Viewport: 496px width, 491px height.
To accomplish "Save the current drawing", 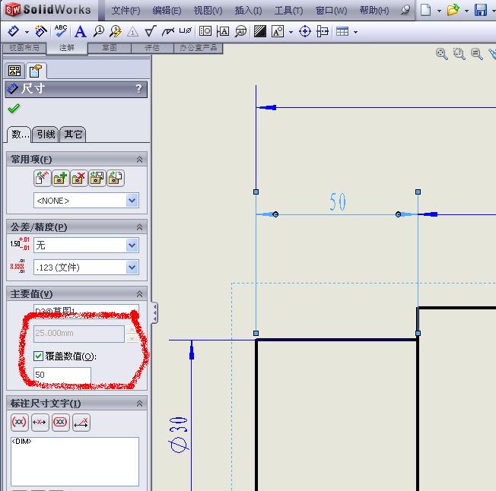I will (480, 10).
